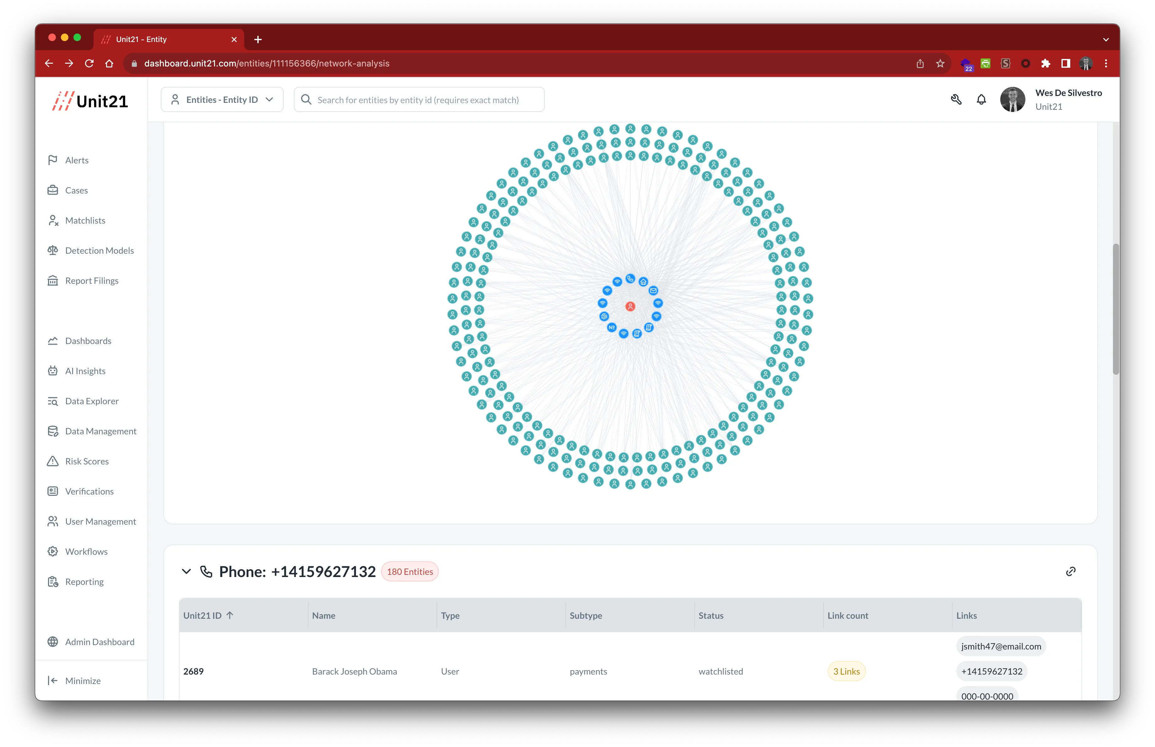Click the home address node in the graph
This screenshot has width=1155, height=747.
pyautogui.click(x=643, y=282)
